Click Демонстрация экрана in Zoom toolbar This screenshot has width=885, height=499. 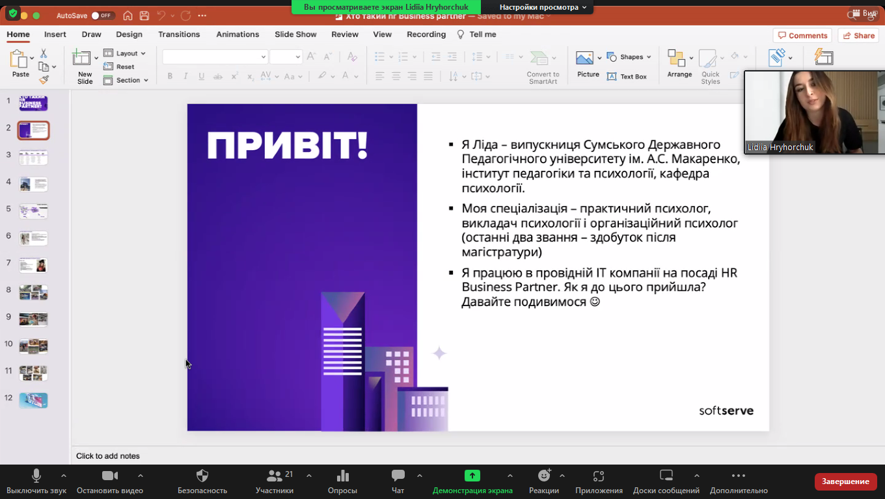click(x=472, y=481)
